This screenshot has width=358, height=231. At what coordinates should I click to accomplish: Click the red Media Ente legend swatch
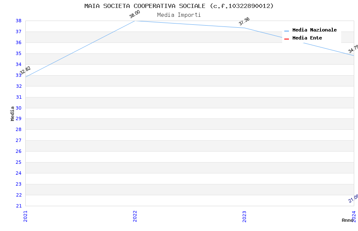point(286,39)
